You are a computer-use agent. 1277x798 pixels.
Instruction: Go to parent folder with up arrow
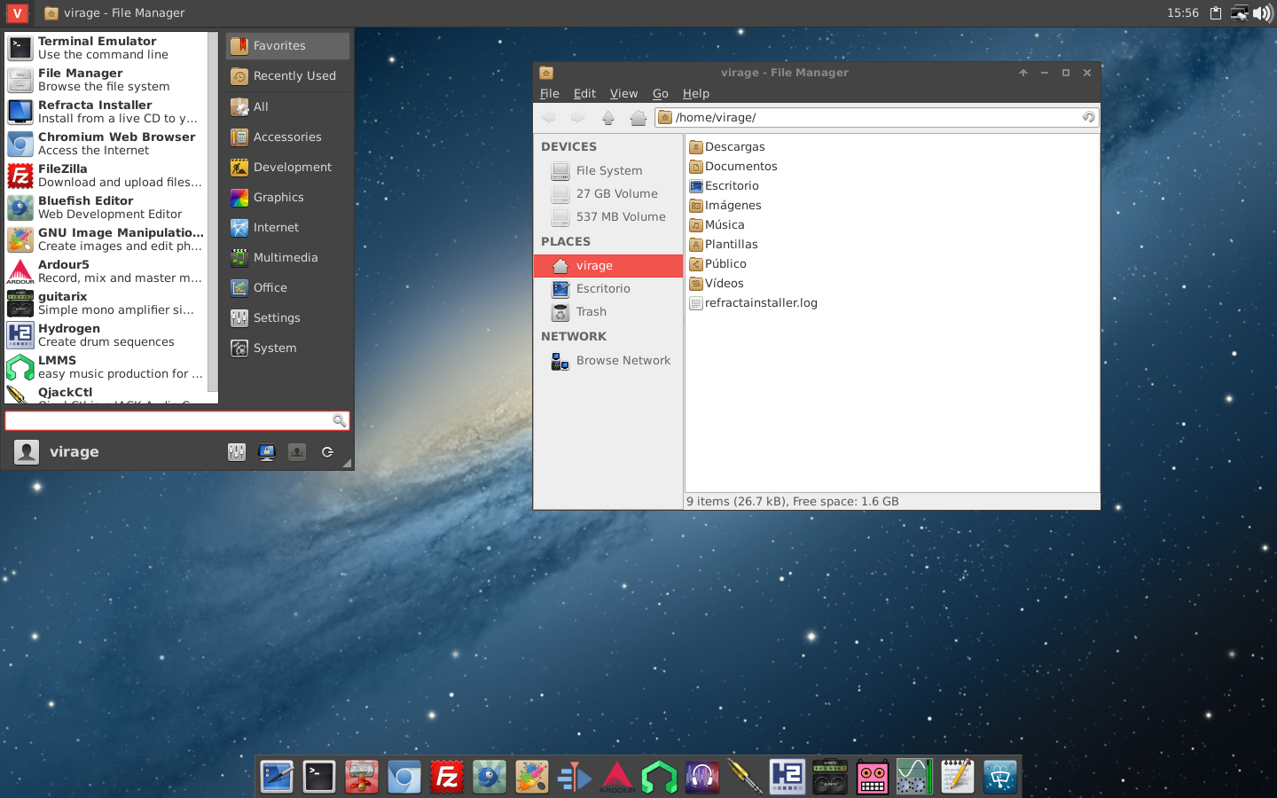coord(608,118)
